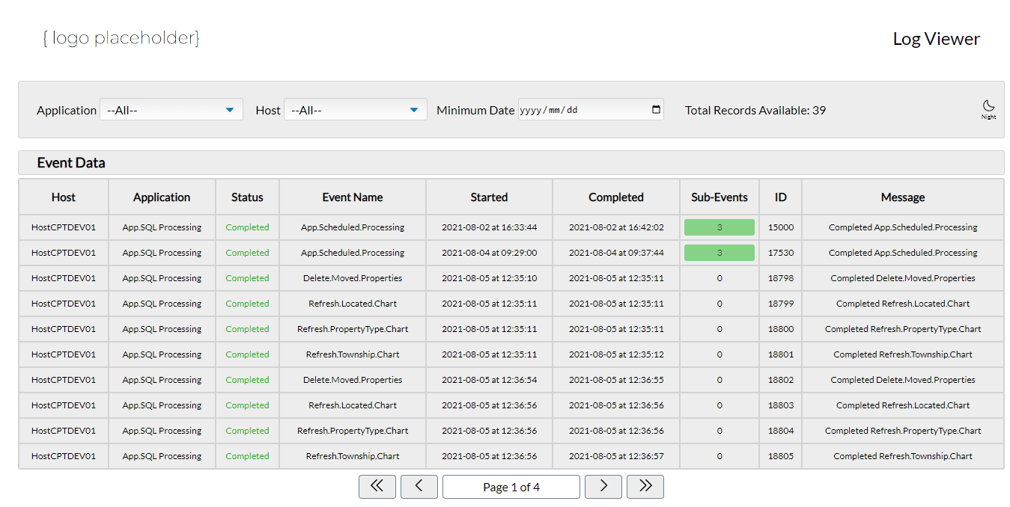1010x507 pixels.
Task: Click Host cell in row ID 15000
Action: (64, 227)
